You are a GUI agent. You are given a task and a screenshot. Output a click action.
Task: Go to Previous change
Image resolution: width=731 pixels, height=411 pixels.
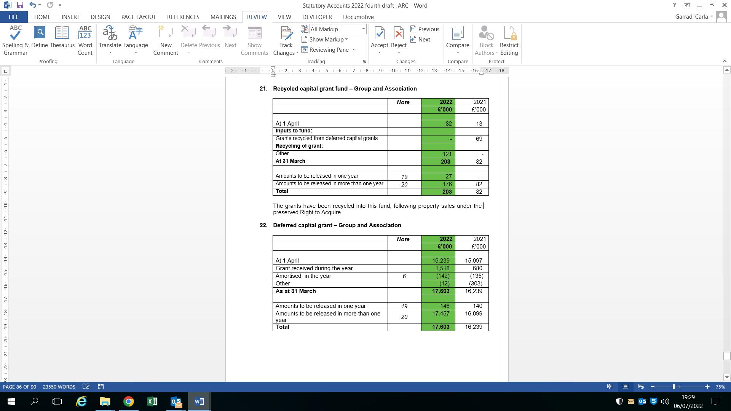coord(425,29)
